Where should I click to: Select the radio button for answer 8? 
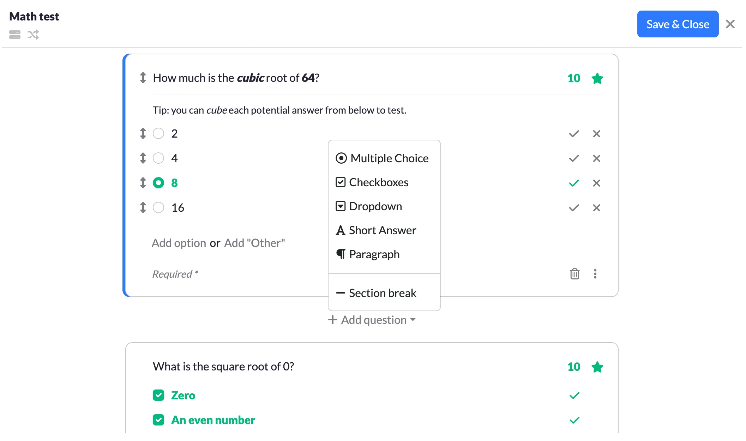click(x=159, y=183)
